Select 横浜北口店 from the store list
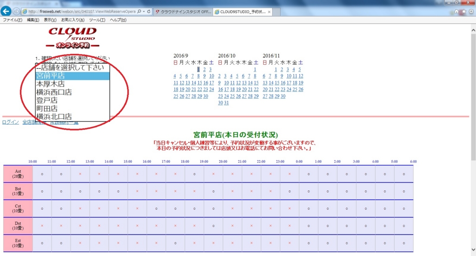 pyautogui.click(x=73, y=117)
